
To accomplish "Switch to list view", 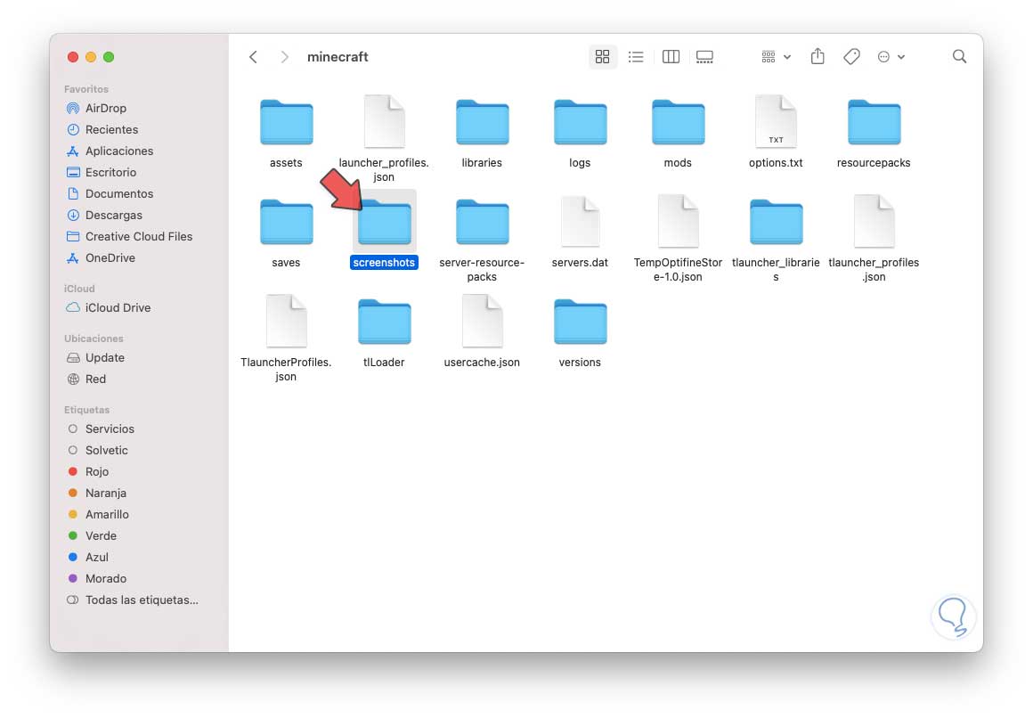I will pos(636,57).
